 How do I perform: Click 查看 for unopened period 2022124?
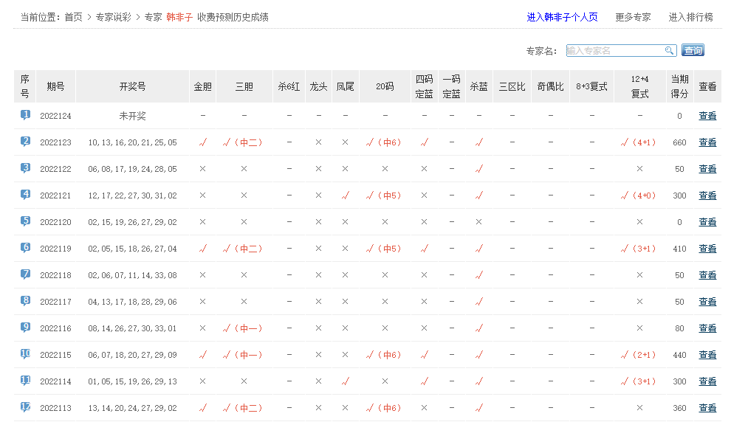[x=707, y=116]
